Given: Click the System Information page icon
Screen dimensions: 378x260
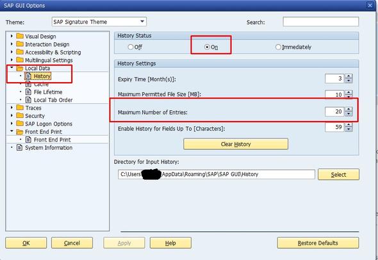Looking at the screenshot, I should pos(19,147).
